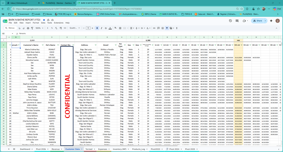Toggle bold formatting

point(97,28)
